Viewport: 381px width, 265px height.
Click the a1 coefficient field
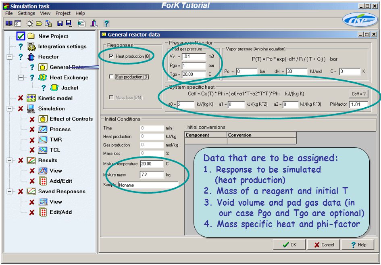[236, 104]
